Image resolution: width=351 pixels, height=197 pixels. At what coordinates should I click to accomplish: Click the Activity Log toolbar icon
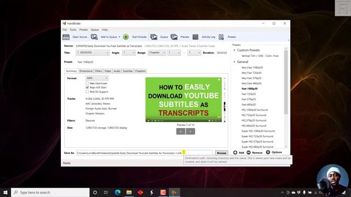coord(195,37)
